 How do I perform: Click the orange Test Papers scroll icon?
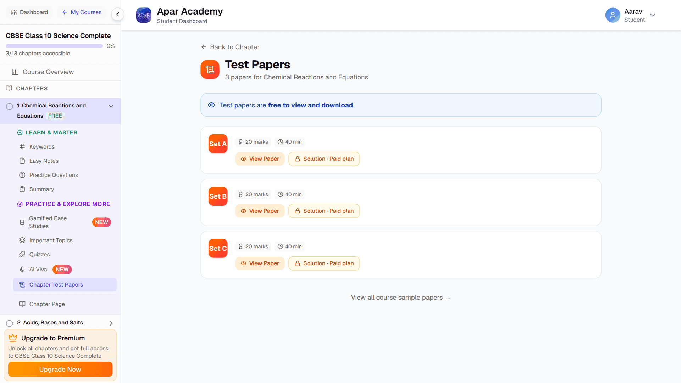[210, 70]
